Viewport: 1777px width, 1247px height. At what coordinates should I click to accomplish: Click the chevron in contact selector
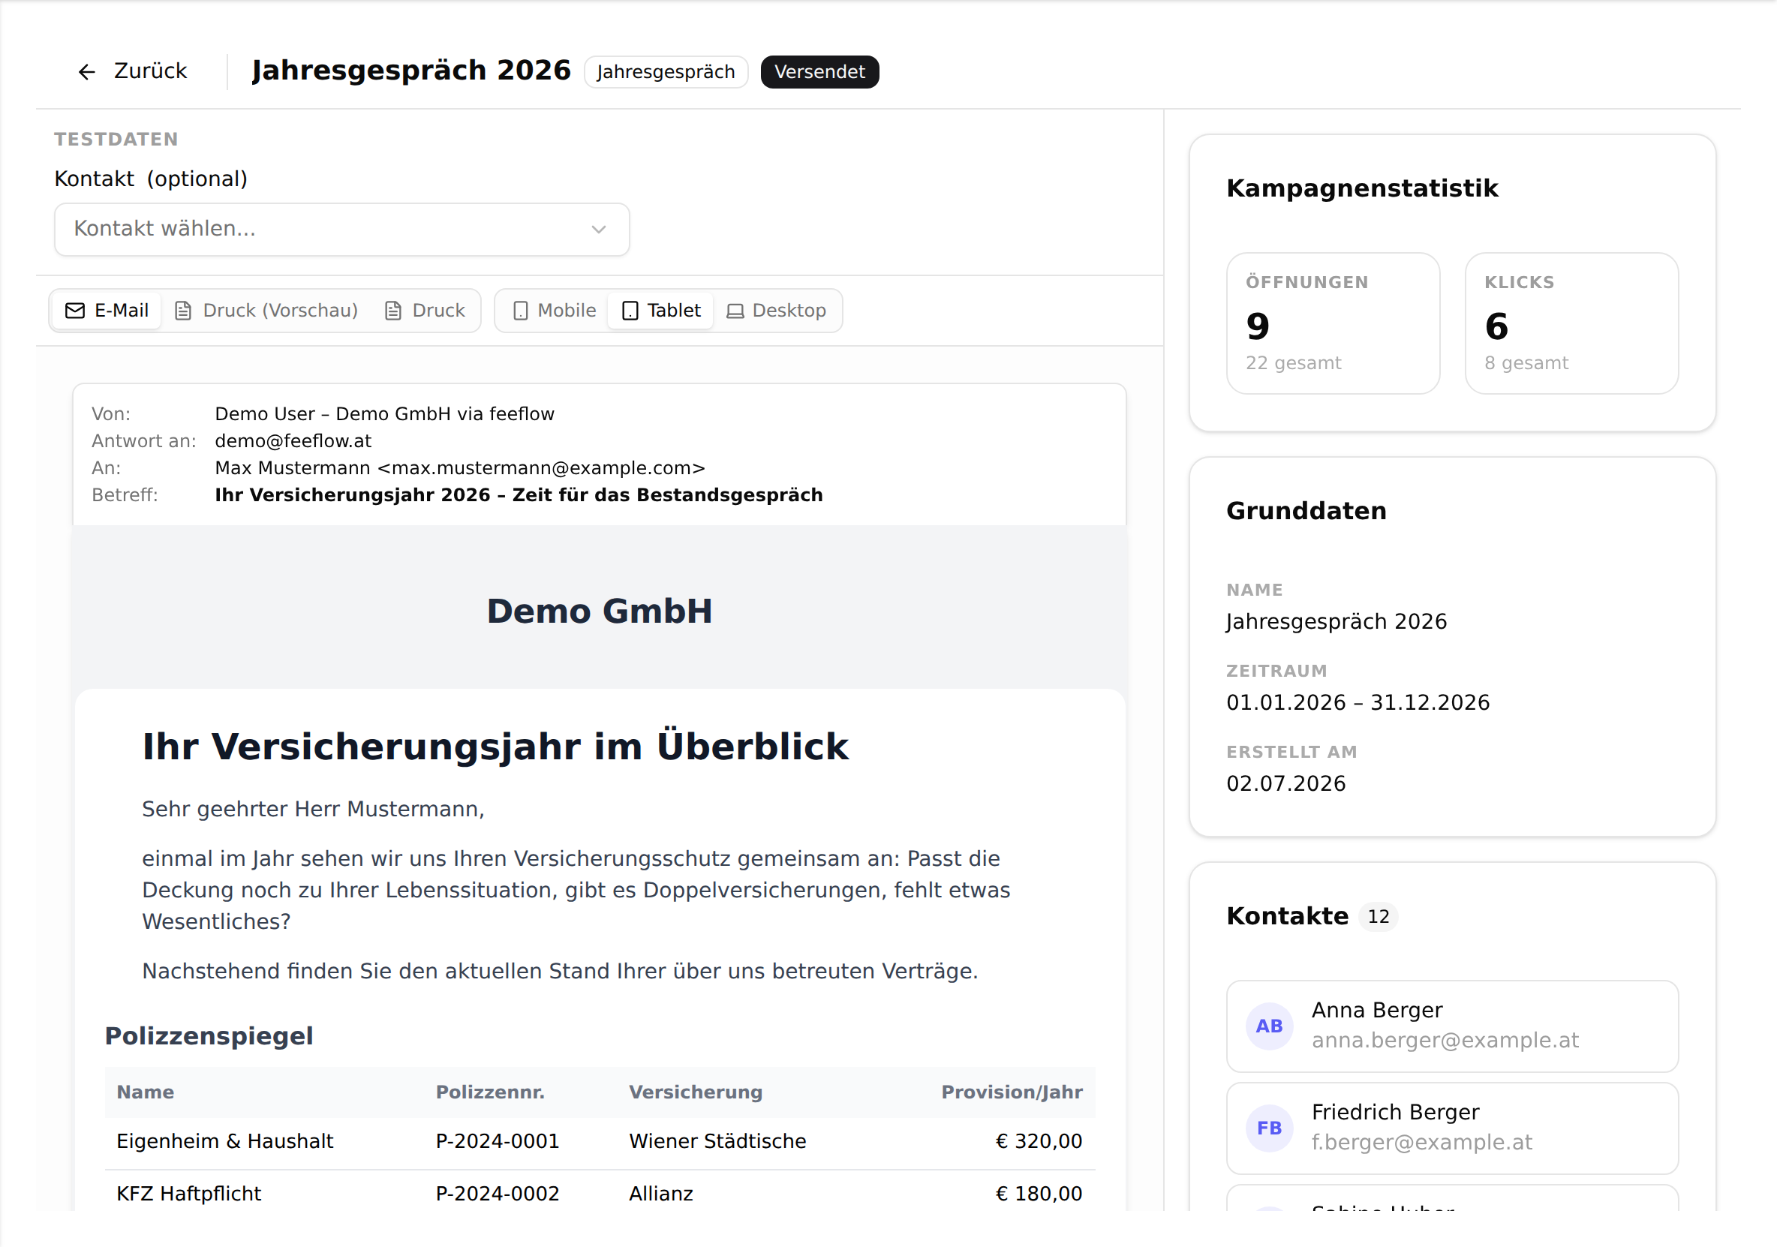598,229
